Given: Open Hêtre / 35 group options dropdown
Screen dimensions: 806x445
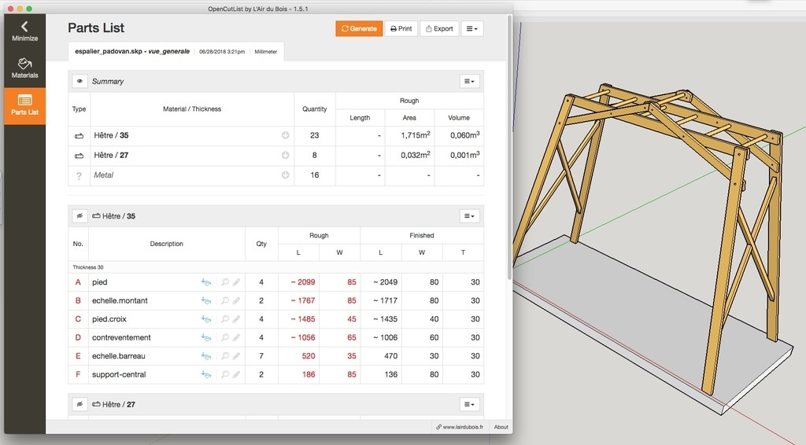Looking at the screenshot, I should click(469, 216).
